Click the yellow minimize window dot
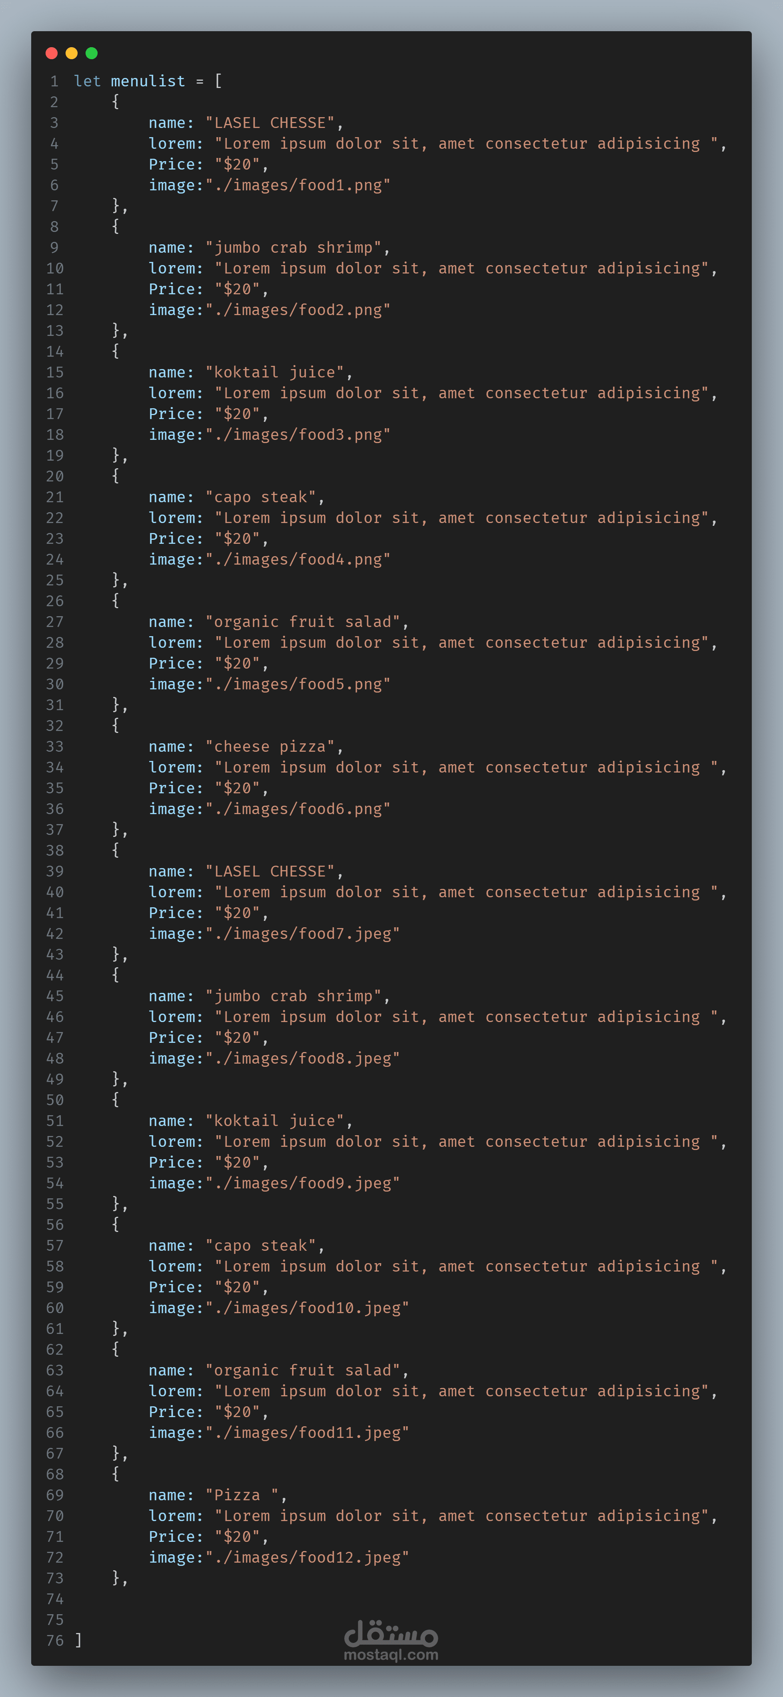 [x=72, y=53]
